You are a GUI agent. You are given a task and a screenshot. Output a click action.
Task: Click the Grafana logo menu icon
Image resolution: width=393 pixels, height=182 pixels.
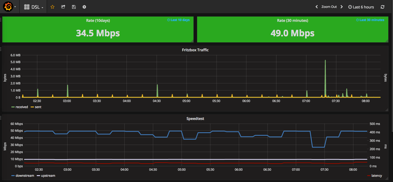coord(8,7)
